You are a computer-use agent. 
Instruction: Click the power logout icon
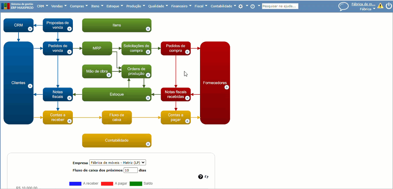(388, 6)
